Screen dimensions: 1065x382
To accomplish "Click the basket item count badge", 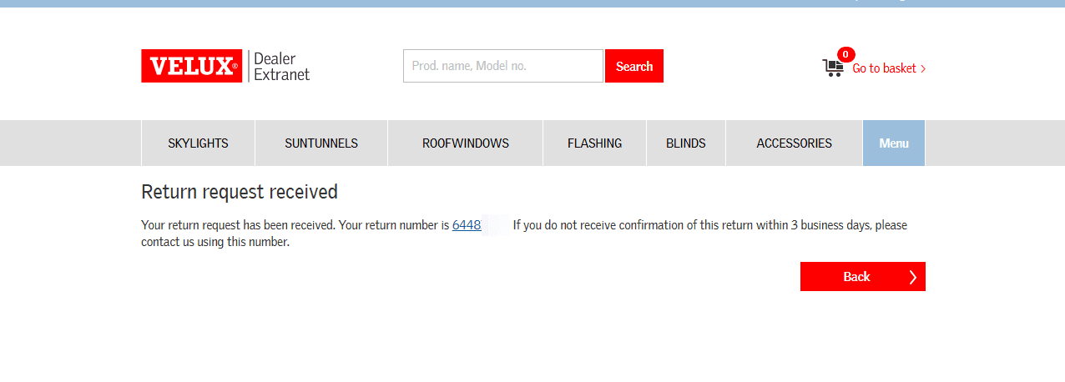I will (x=845, y=55).
